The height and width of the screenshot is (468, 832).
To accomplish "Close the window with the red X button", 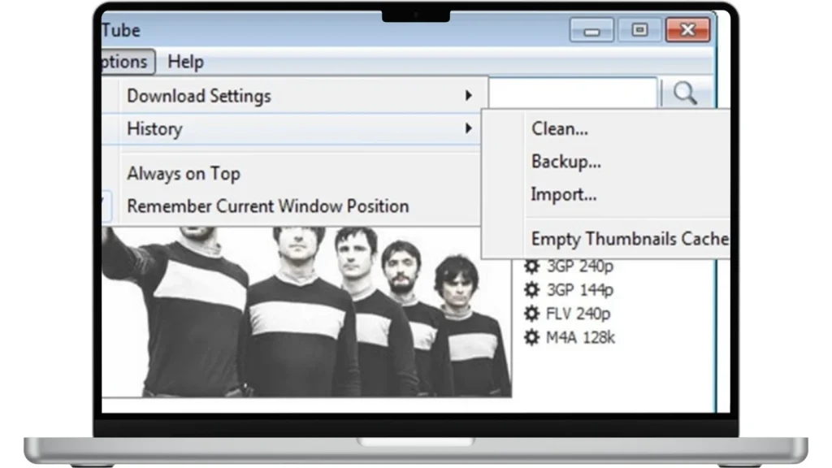I will [687, 30].
